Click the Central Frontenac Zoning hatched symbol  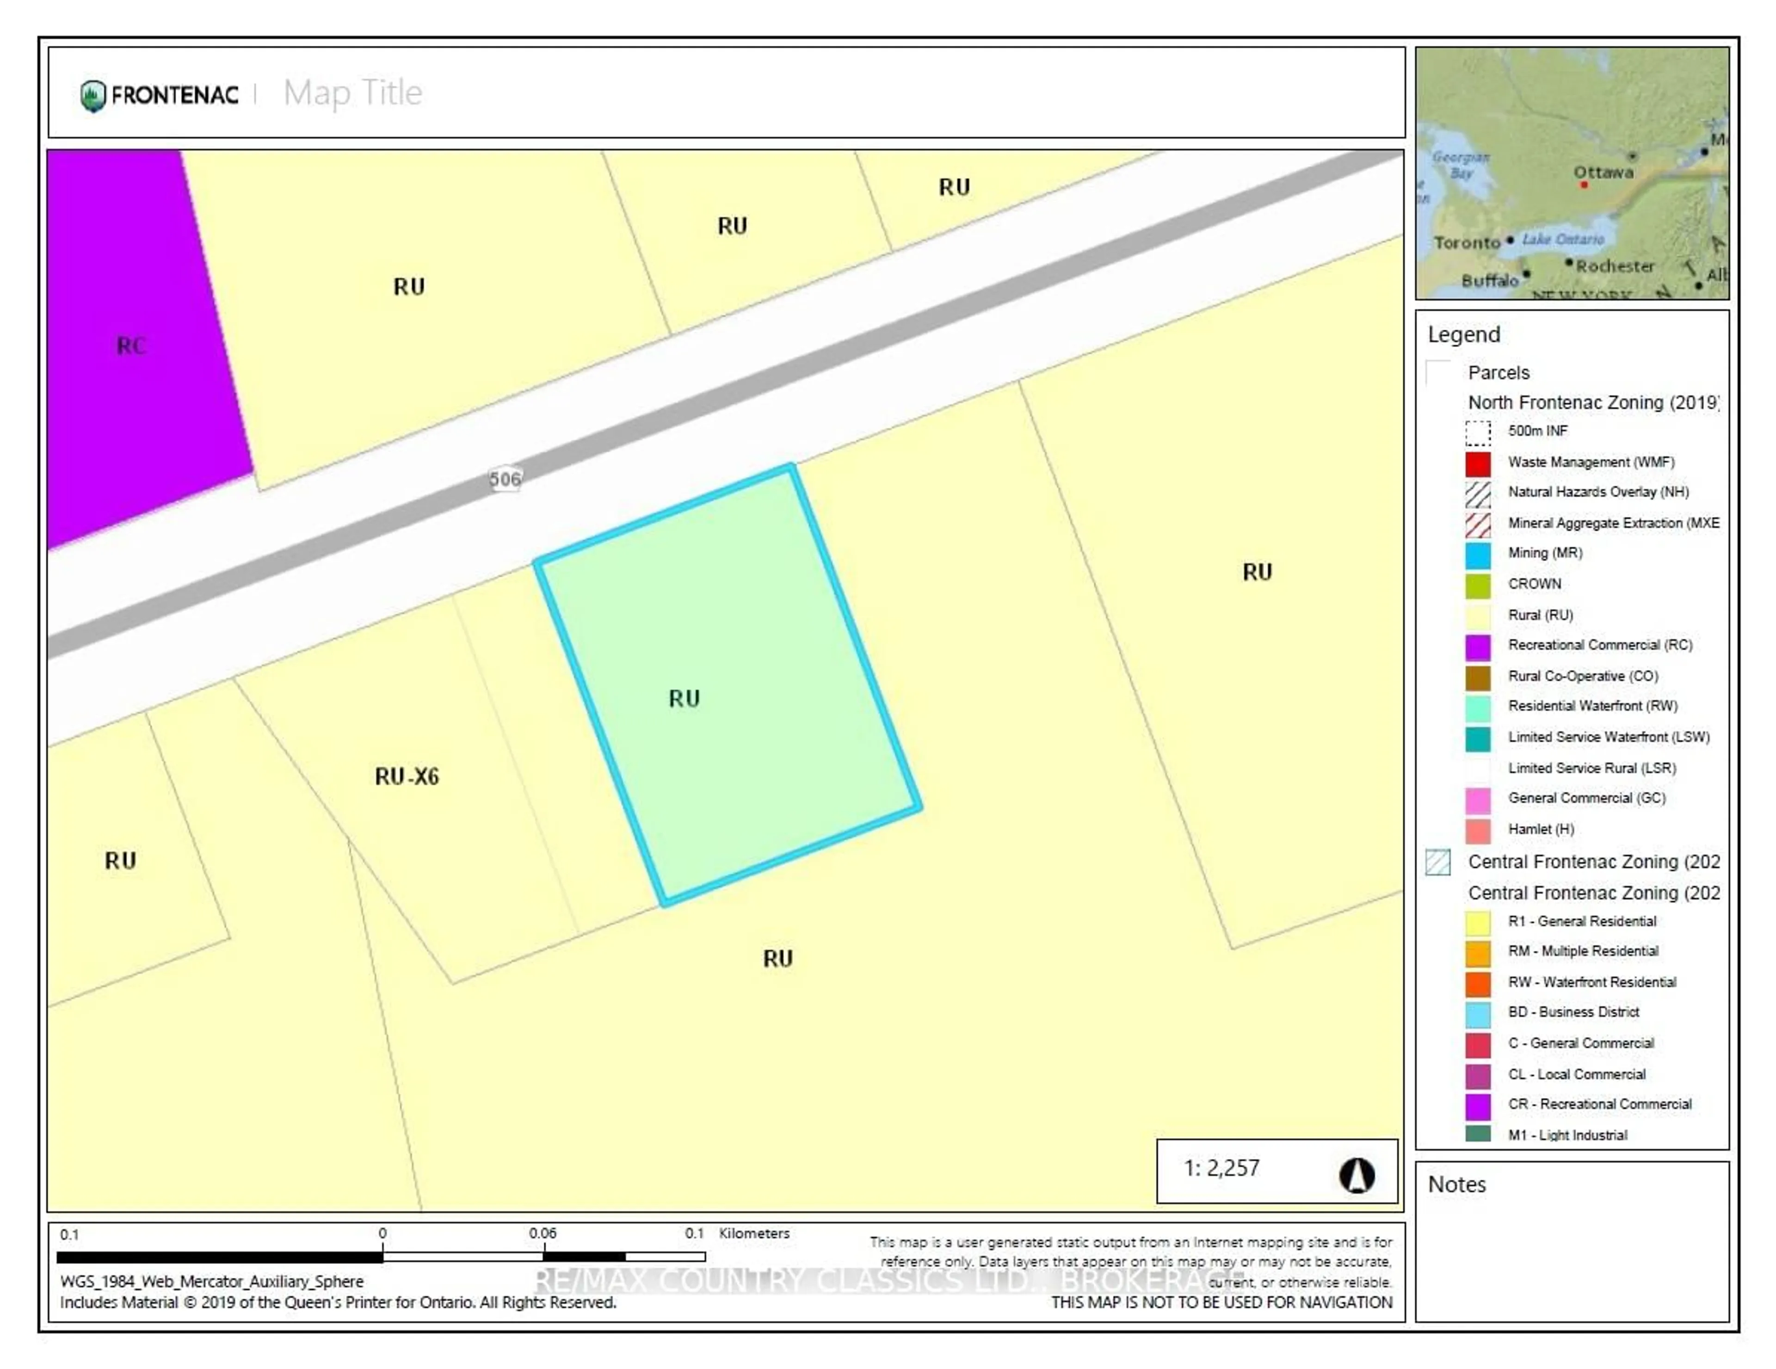click(x=1438, y=862)
